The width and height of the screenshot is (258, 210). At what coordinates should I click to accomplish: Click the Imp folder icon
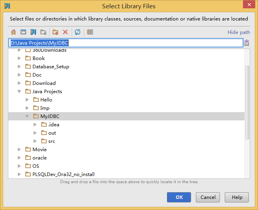click(x=36, y=108)
